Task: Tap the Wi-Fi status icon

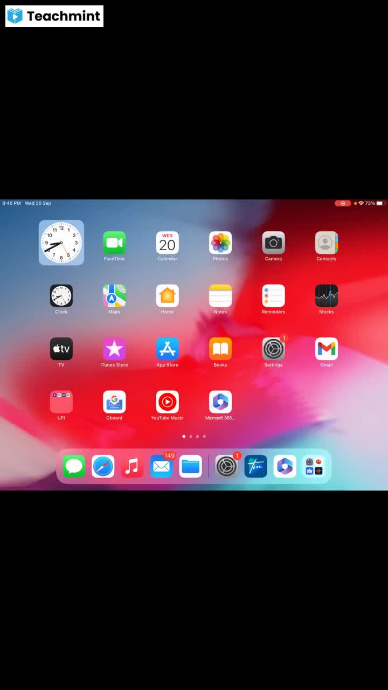Action: 361,203
